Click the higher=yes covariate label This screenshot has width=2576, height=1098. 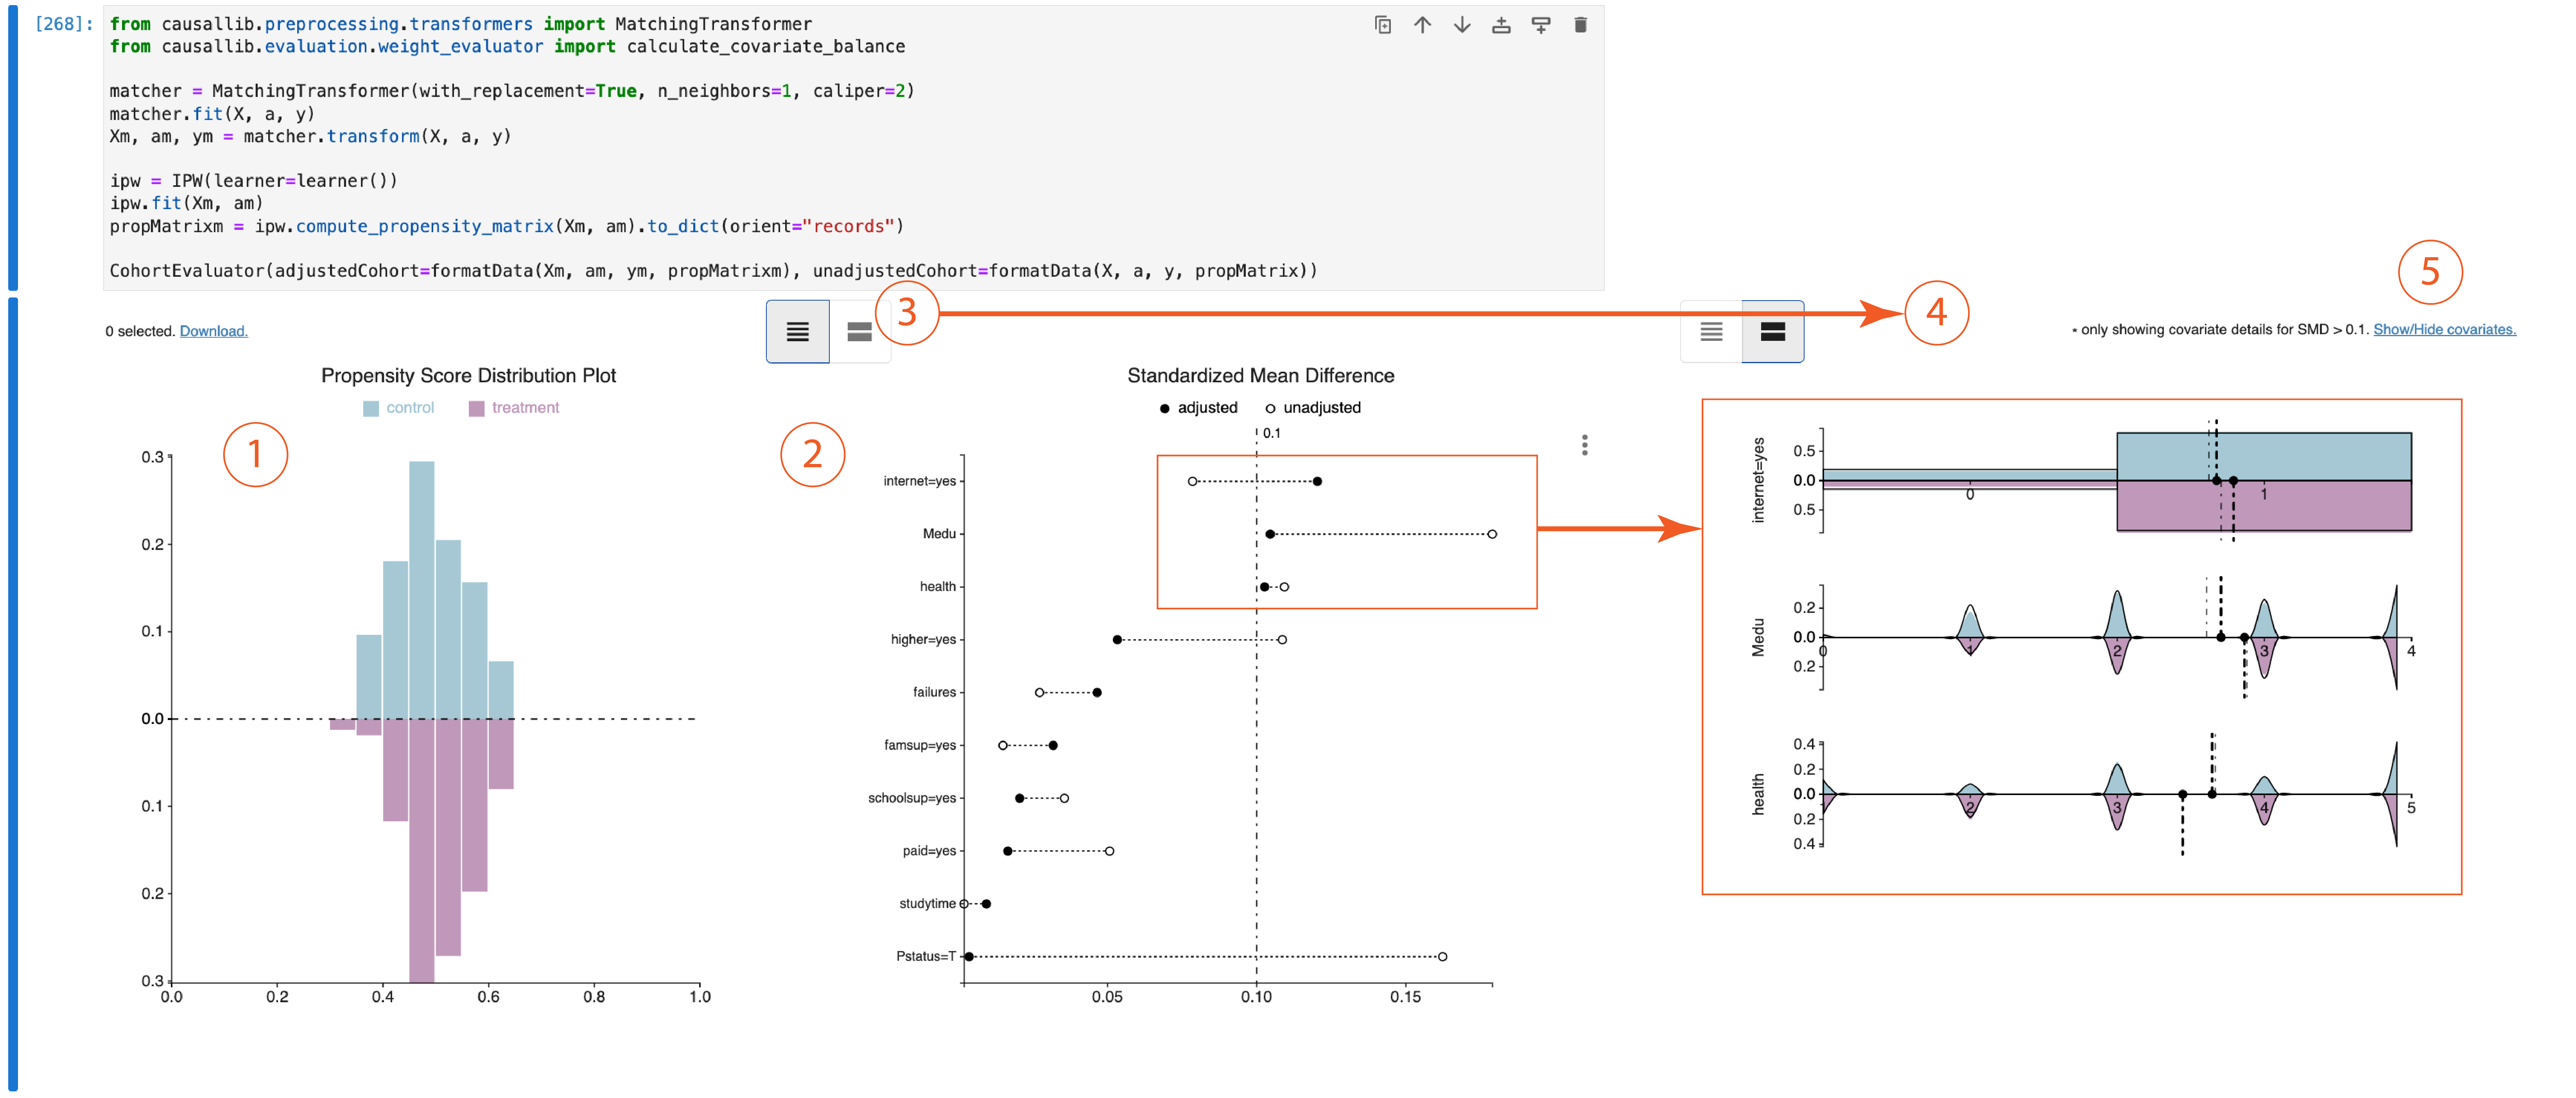tap(923, 639)
